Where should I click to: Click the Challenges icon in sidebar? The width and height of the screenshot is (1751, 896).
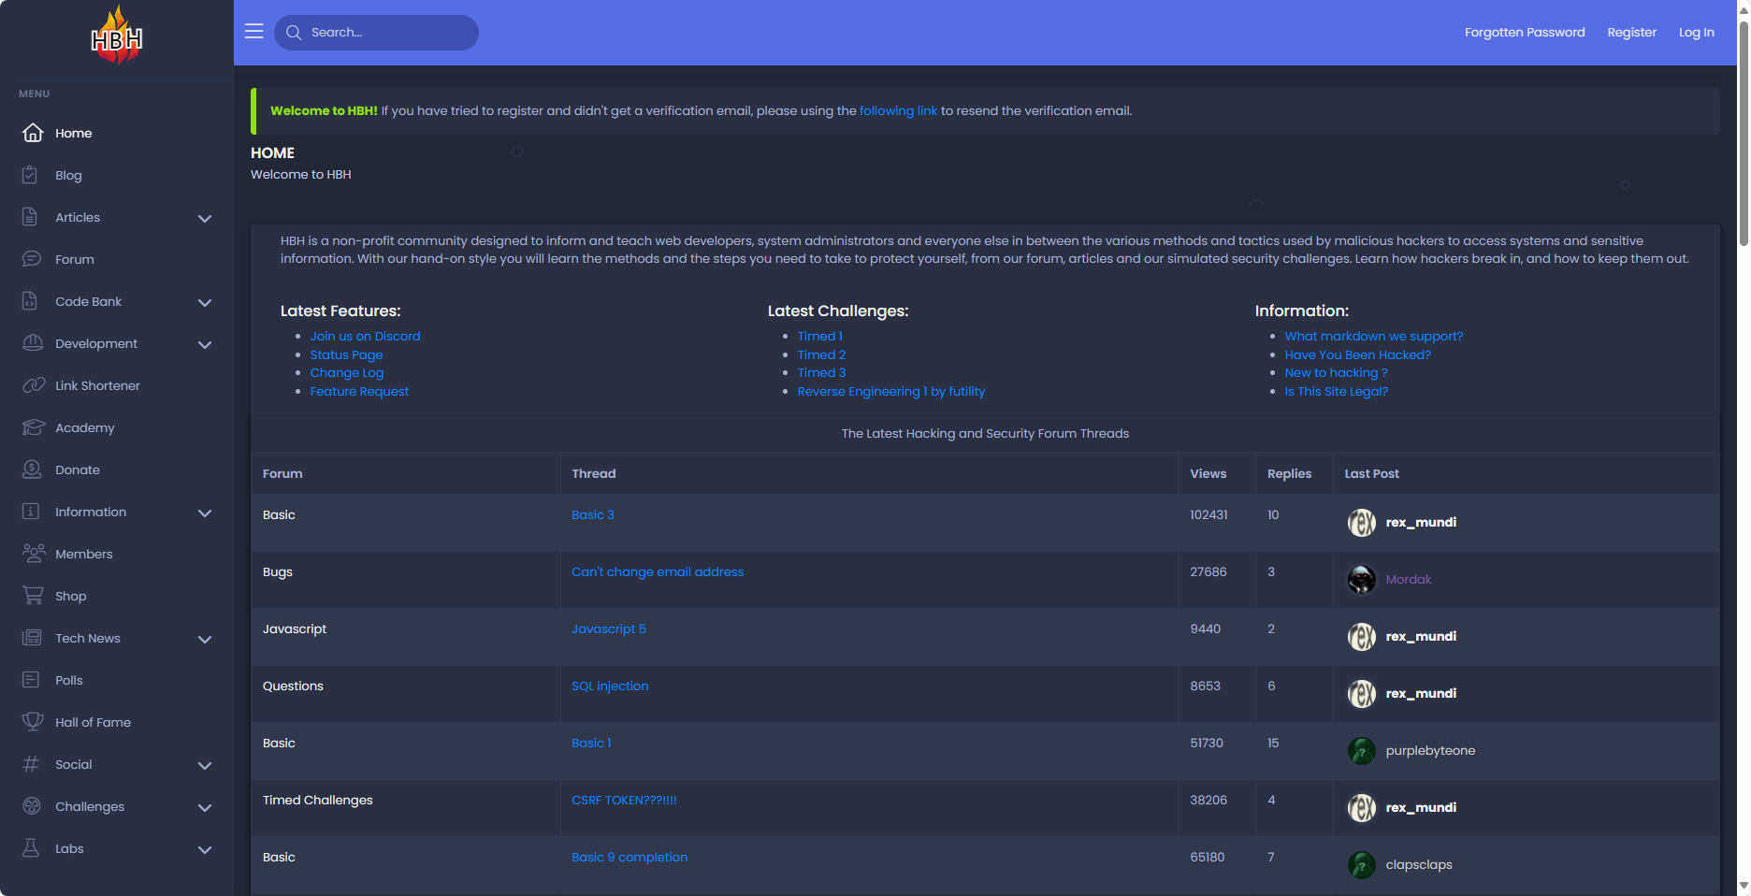tap(32, 806)
